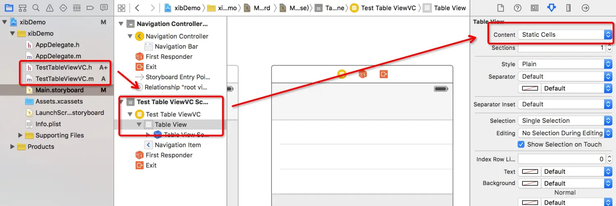Screen dimensions: 616x206
Task: Open the Breakpoint navigator icon
Action: pos(90,8)
